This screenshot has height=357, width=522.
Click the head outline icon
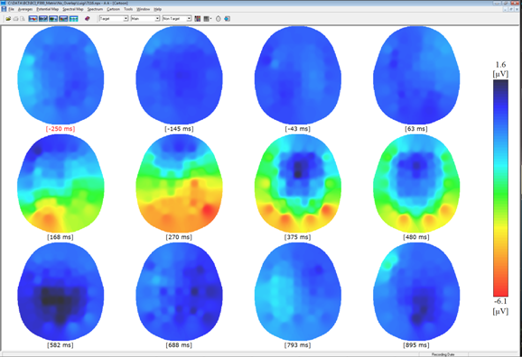pos(218,19)
